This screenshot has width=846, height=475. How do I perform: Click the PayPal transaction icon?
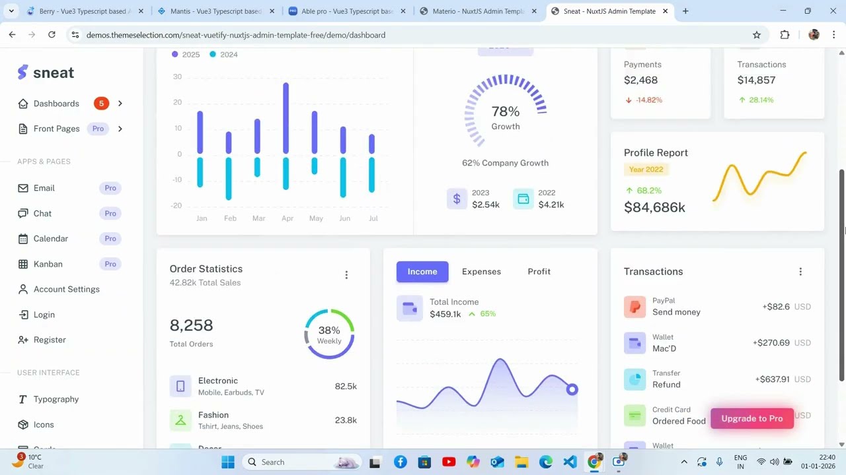pos(634,307)
